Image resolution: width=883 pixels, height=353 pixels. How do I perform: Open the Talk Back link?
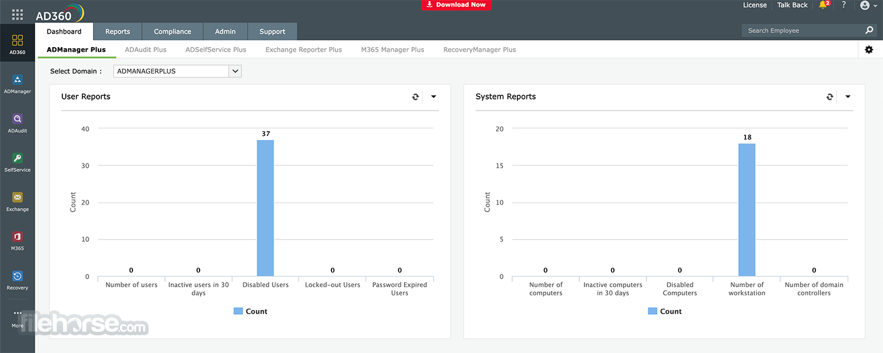pos(792,5)
